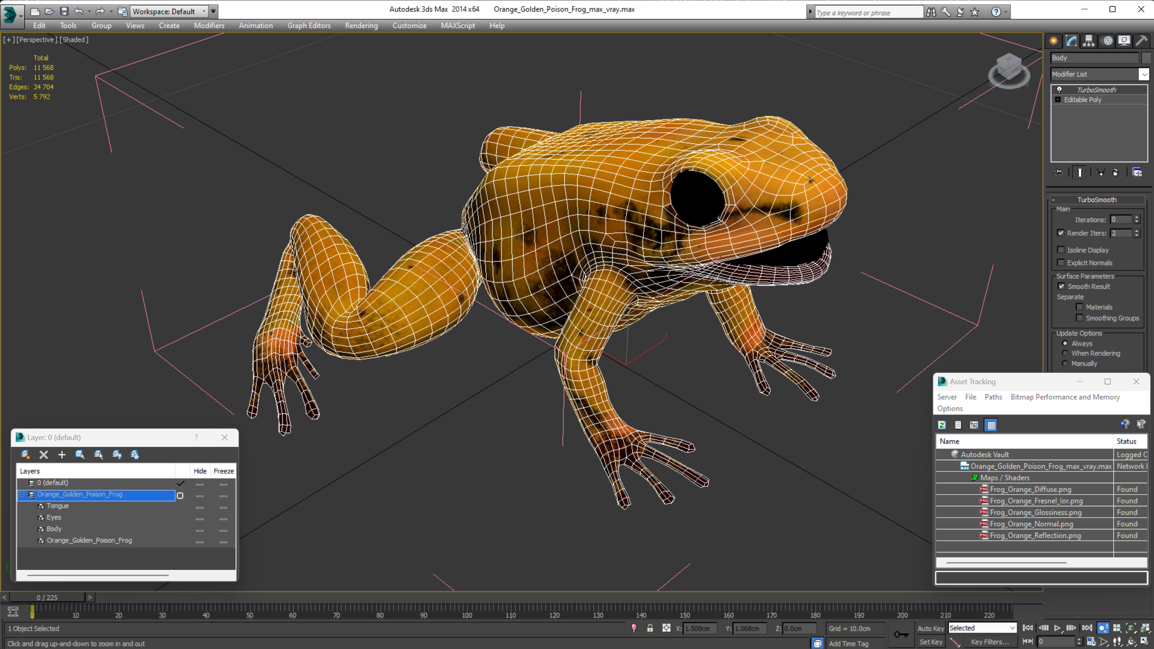Click the Pin Stack icon
This screenshot has width=1154, height=649.
tap(1058, 172)
